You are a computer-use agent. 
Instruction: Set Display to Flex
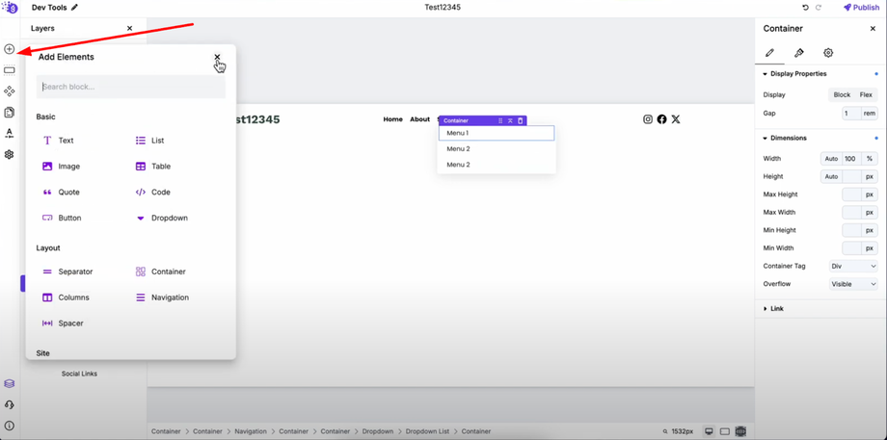866,95
